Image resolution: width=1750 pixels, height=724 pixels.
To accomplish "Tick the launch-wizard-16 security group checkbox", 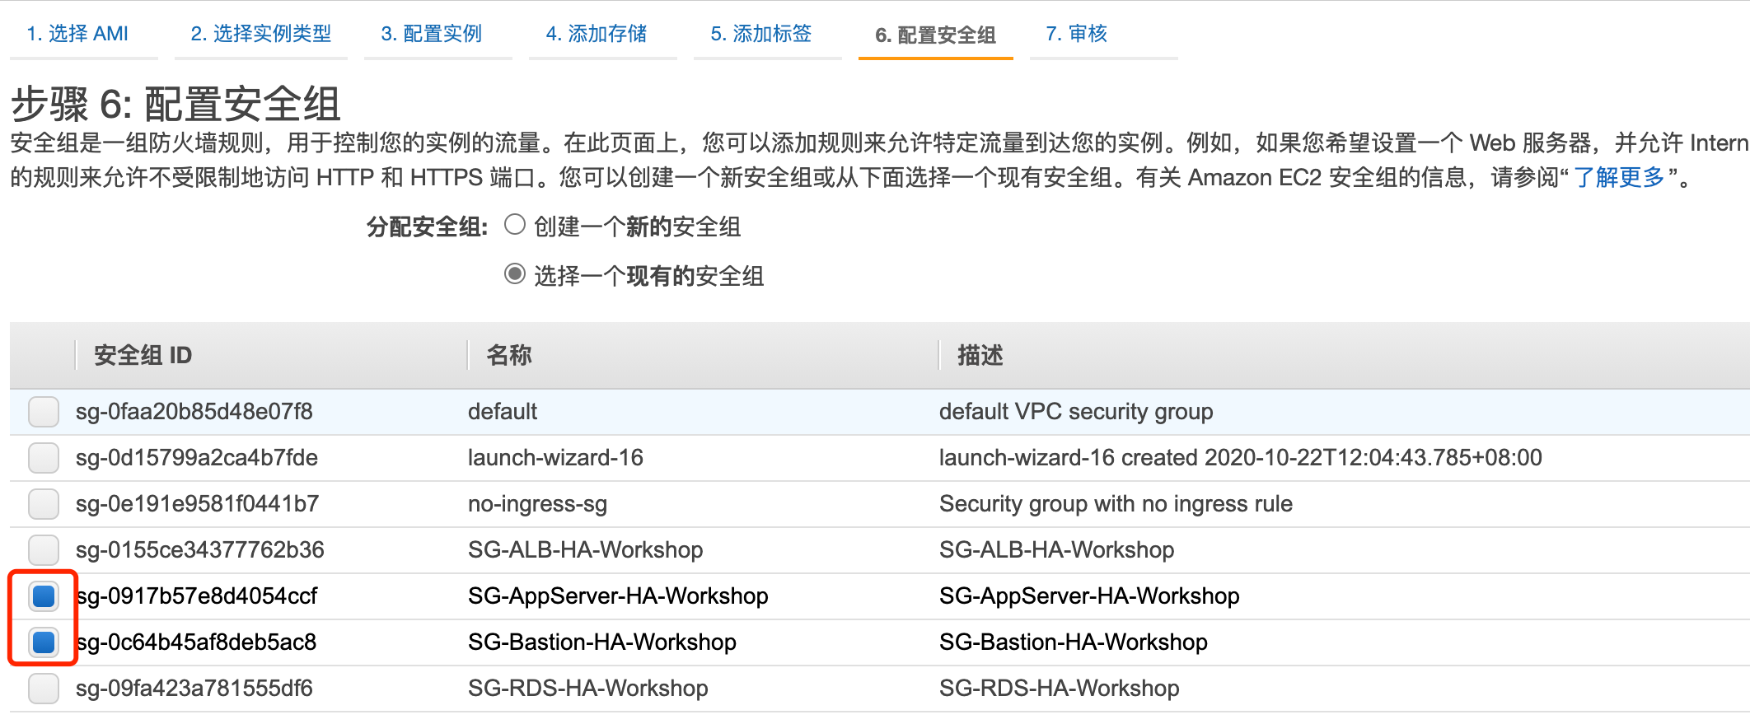I will tap(44, 458).
